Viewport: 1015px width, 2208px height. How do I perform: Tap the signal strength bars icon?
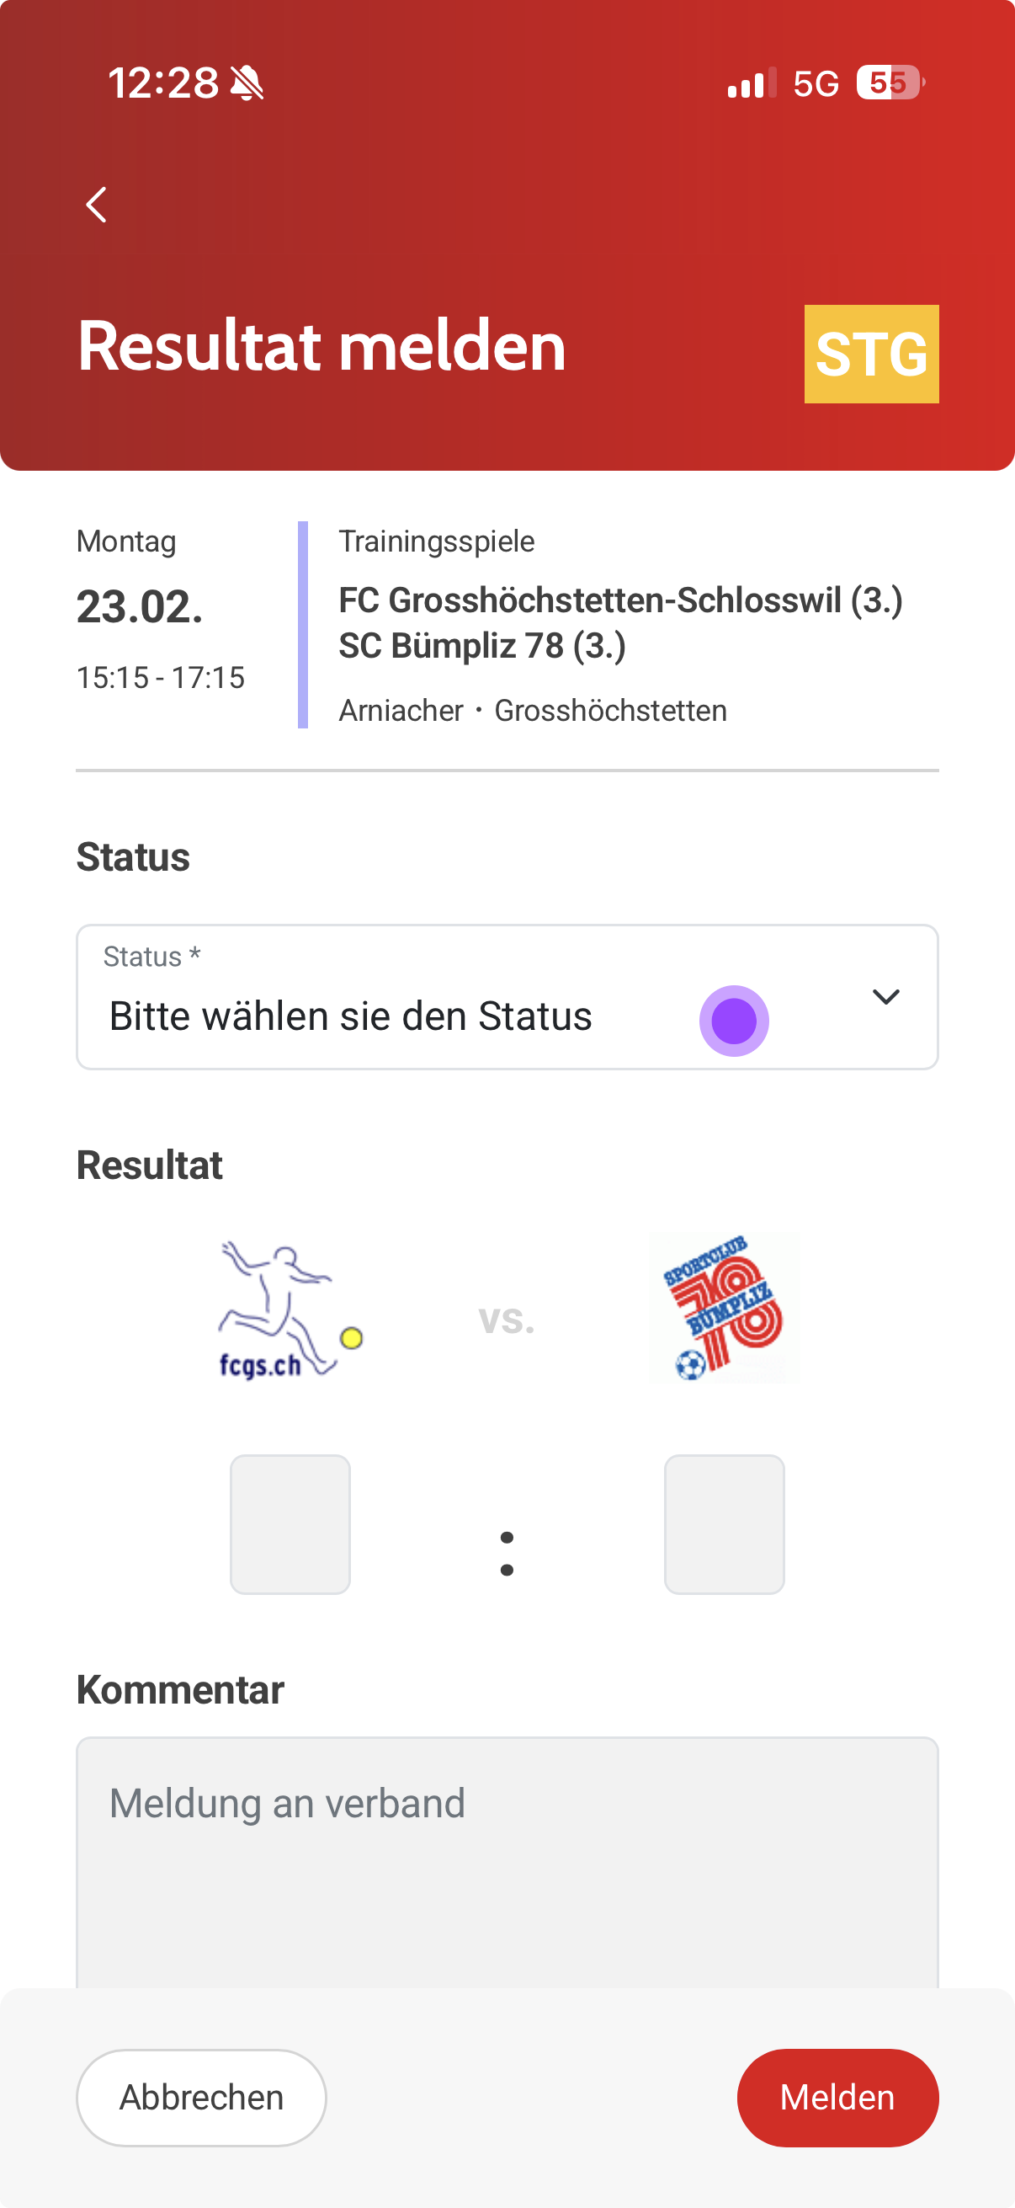pos(752,83)
